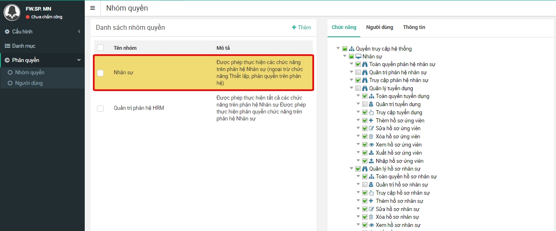Click the Thêm button to add group
556x231 pixels.
(x=301, y=28)
